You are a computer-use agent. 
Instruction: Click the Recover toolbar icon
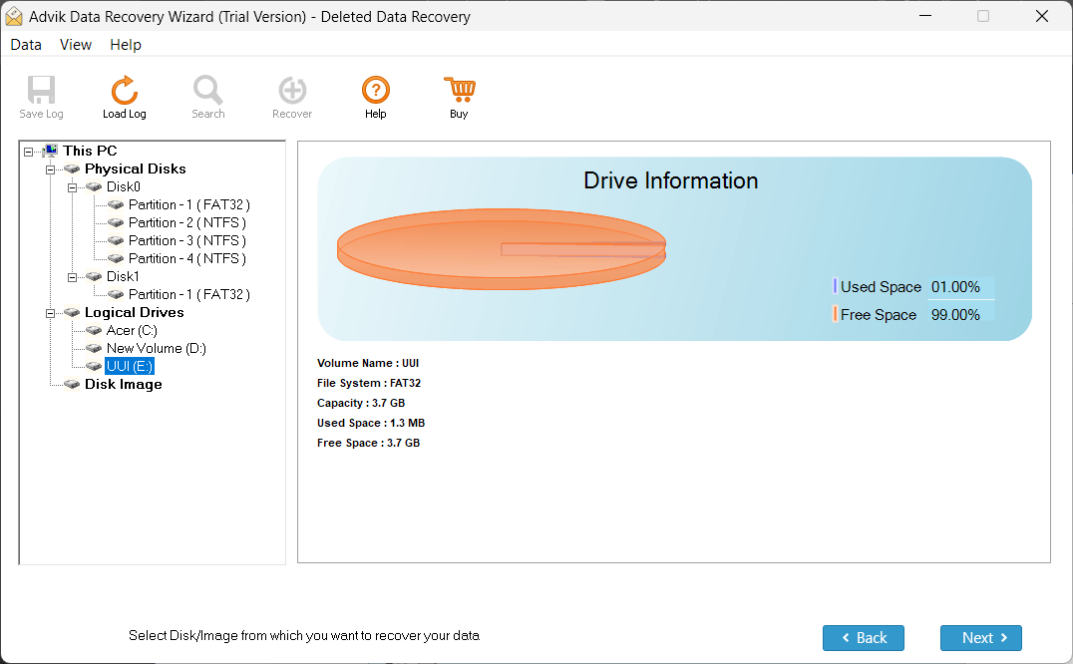click(x=292, y=90)
